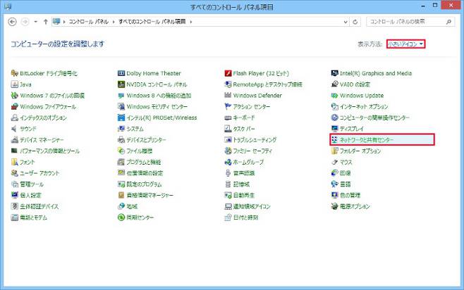Open 通知領域アイコン link
Image resolution: width=464 pixels, height=290 pixels.
[252, 206]
